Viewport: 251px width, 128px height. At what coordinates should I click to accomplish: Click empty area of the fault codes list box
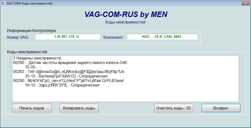[125, 94]
